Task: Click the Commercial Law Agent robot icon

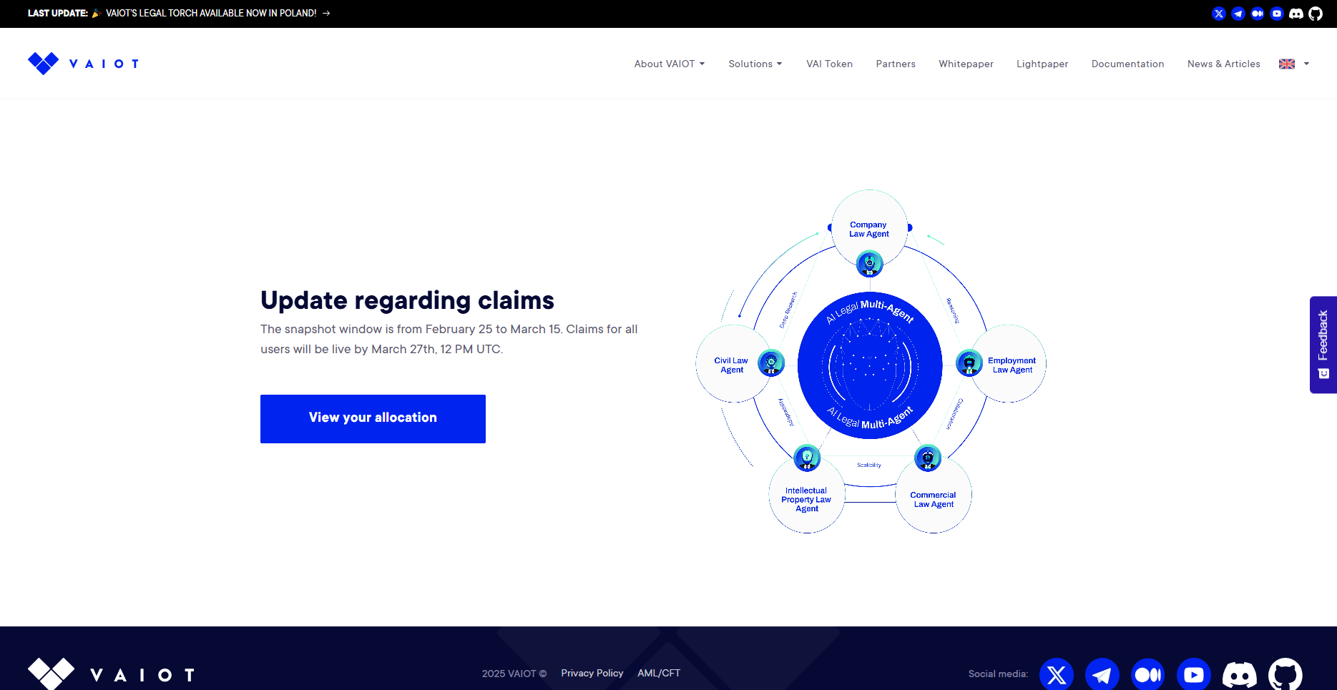Action: pyautogui.click(x=928, y=458)
